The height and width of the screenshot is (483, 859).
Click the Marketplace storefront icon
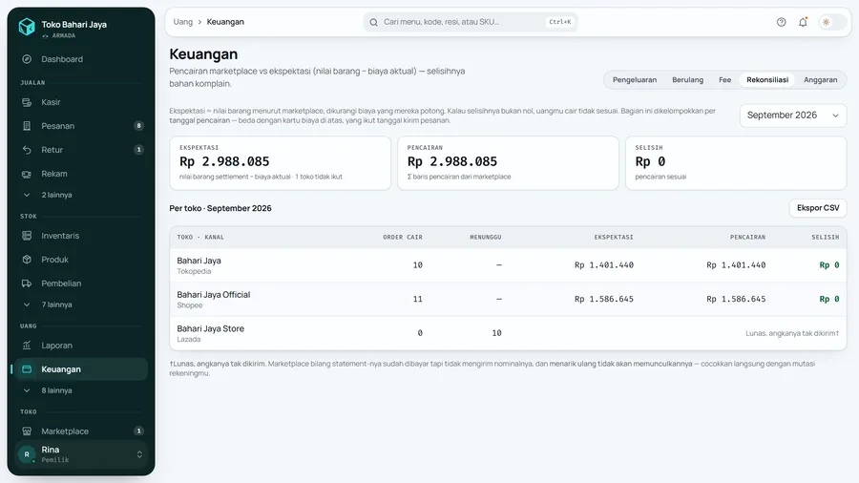click(x=27, y=430)
